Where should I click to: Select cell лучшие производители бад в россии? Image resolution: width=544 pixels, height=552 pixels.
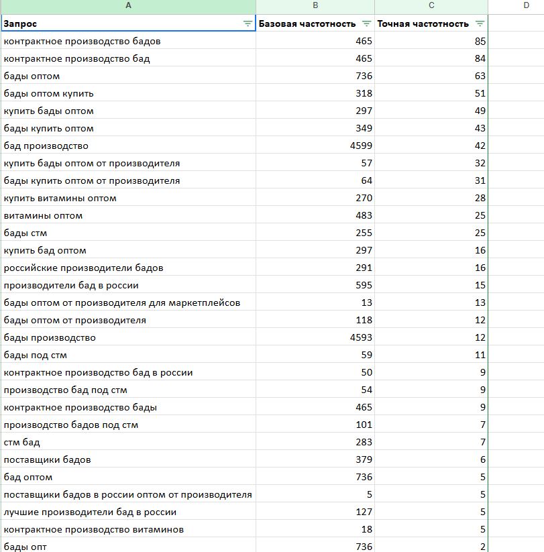tap(128, 512)
